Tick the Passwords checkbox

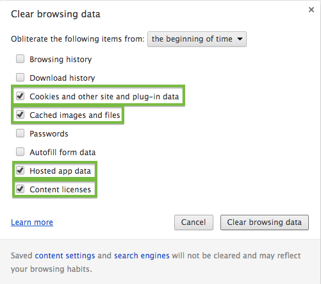[21, 133]
